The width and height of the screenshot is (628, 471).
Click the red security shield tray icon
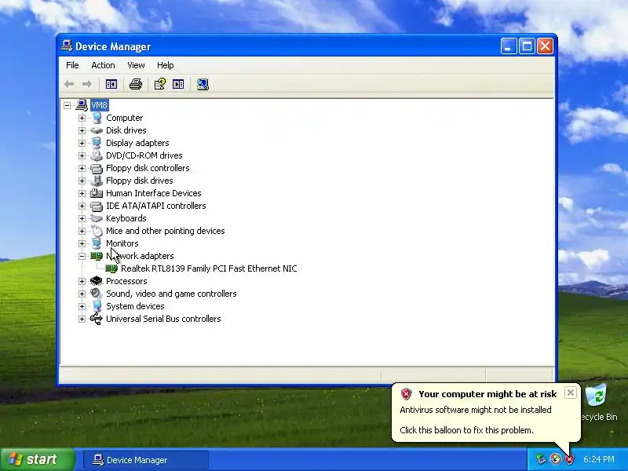point(569,459)
